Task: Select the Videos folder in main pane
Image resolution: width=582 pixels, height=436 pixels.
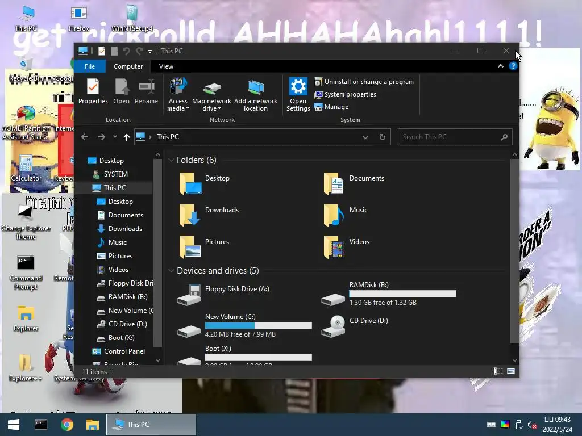Action: (x=347, y=247)
